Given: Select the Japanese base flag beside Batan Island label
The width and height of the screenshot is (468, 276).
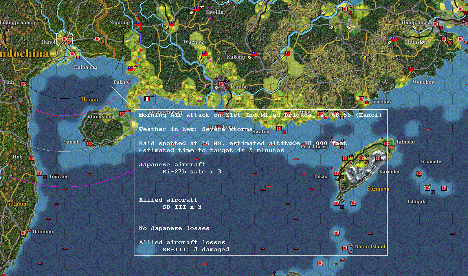Looking at the screenshot, I should point(345,248).
